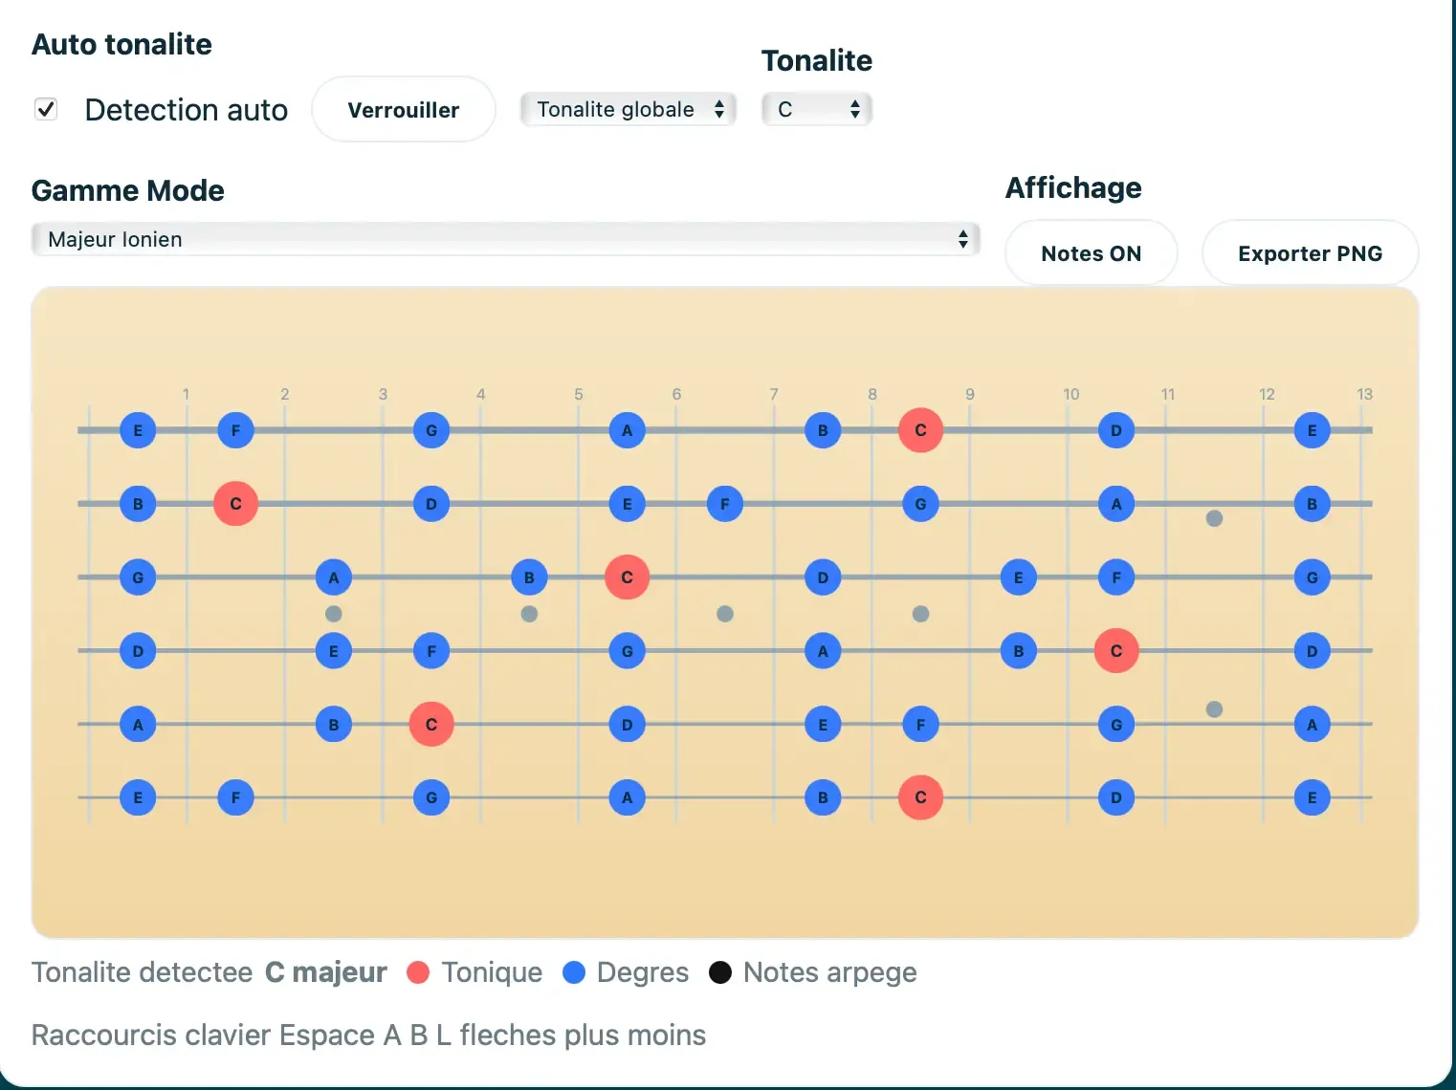The image size is (1456, 1090).
Task: Select the Auto tonalite section title
Action: tap(121, 44)
